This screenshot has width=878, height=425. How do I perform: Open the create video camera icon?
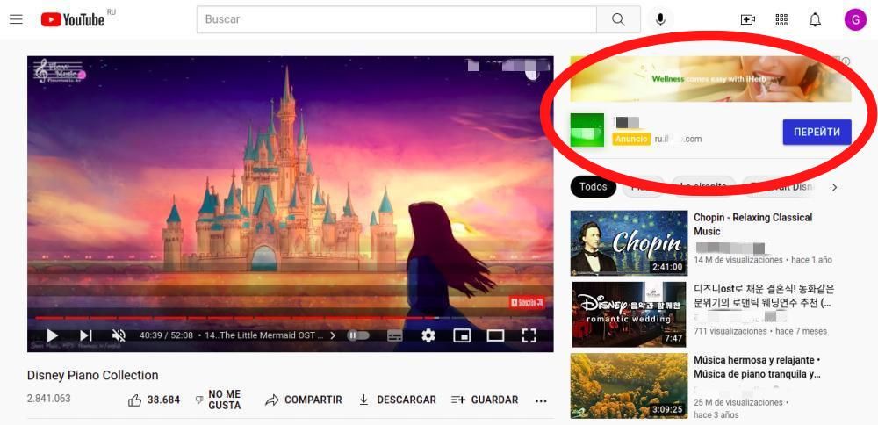[x=747, y=19]
